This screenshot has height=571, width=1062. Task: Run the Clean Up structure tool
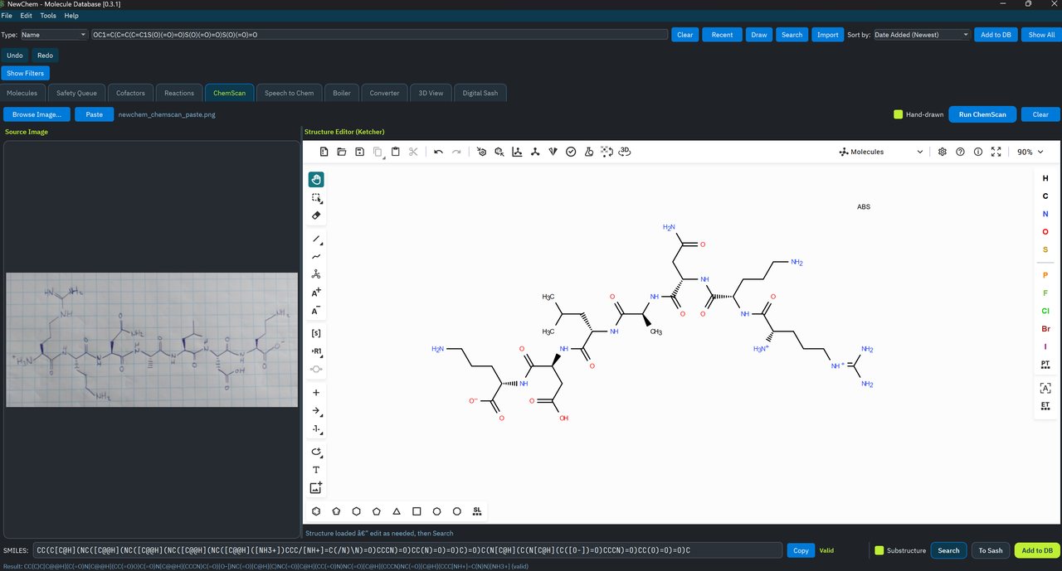pos(535,152)
